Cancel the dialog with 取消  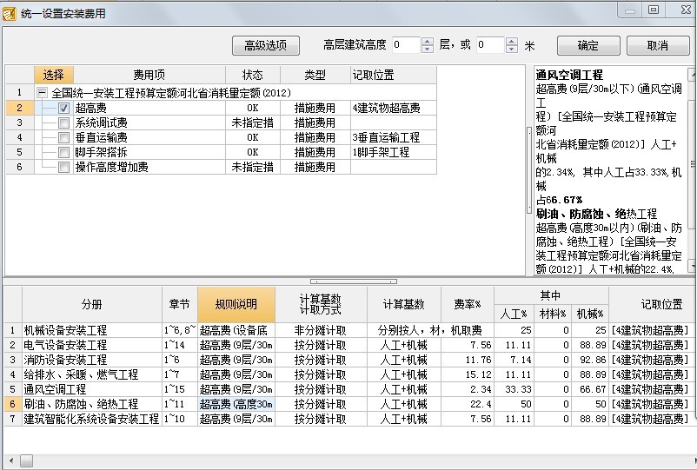point(657,45)
